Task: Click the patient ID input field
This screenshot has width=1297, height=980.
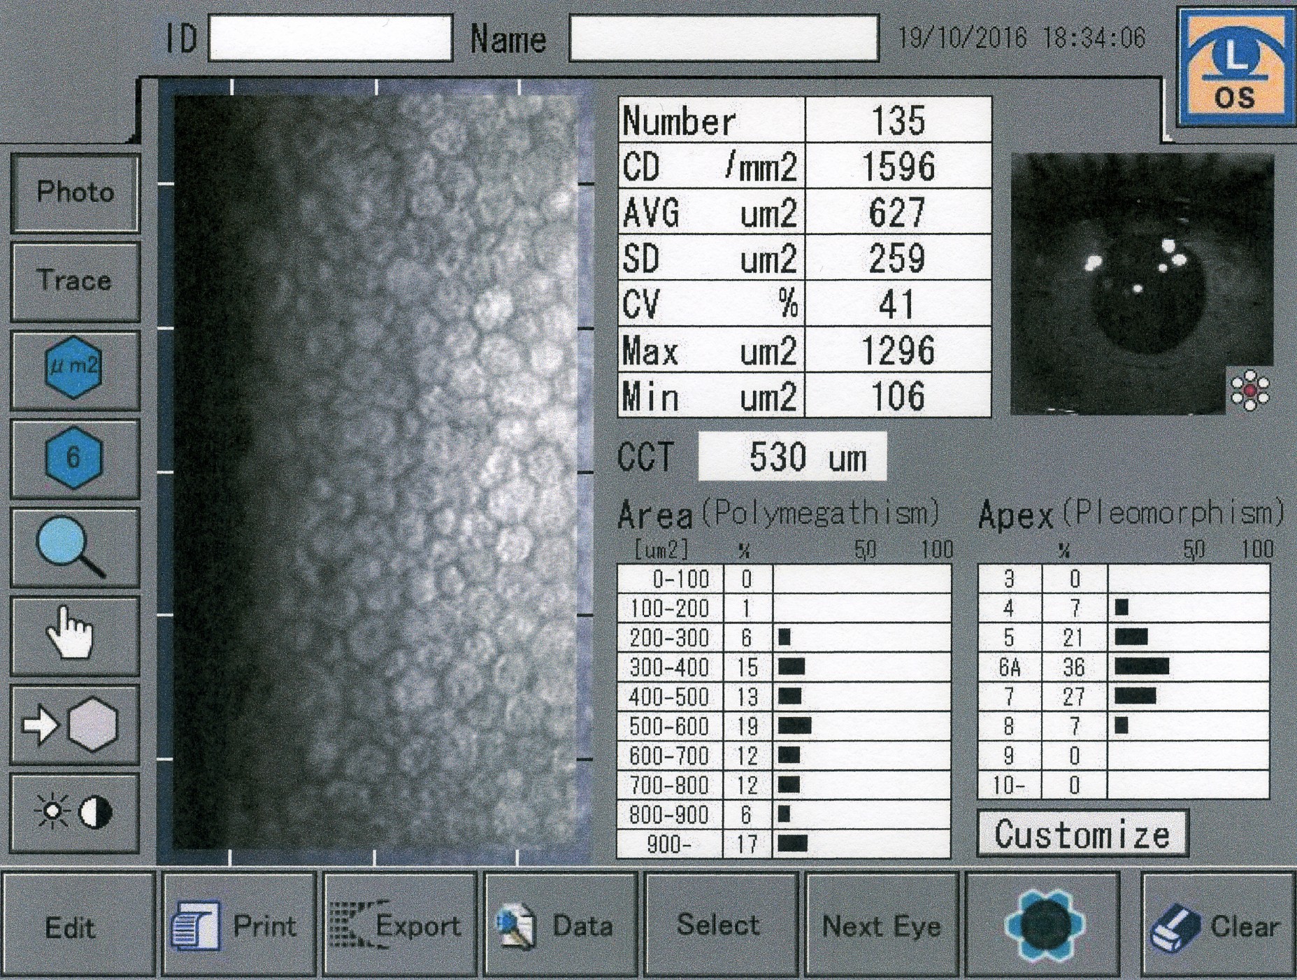Action: pos(330,38)
